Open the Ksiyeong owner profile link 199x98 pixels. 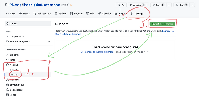click(15, 5)
